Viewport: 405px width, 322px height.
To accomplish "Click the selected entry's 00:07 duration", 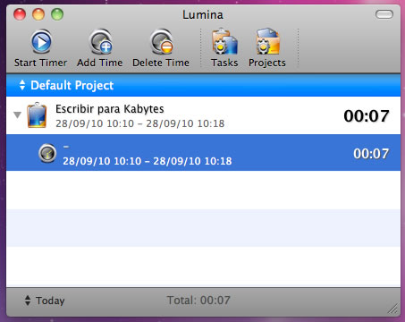I will click(x=371, y=154).
